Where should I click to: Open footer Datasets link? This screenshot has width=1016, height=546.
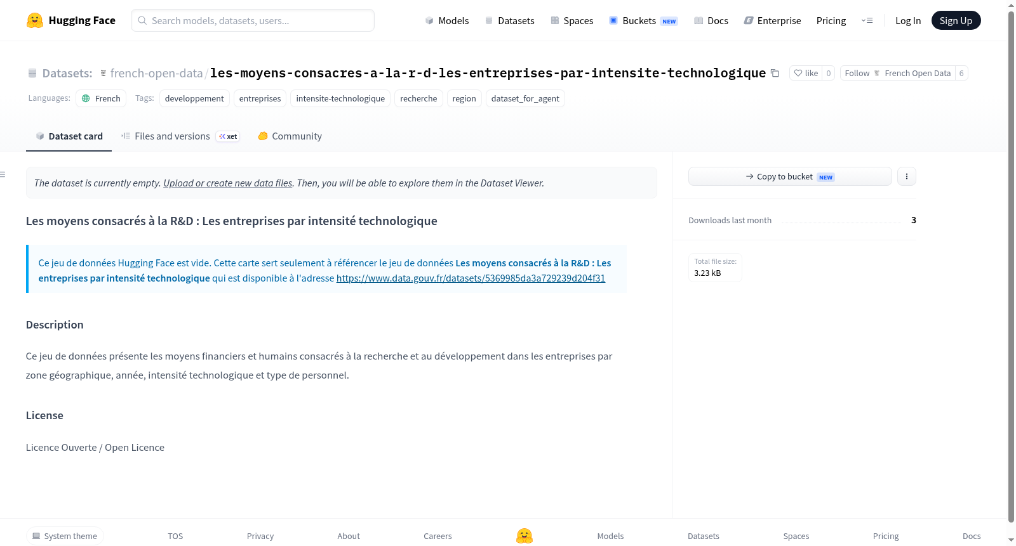point(704,536)
